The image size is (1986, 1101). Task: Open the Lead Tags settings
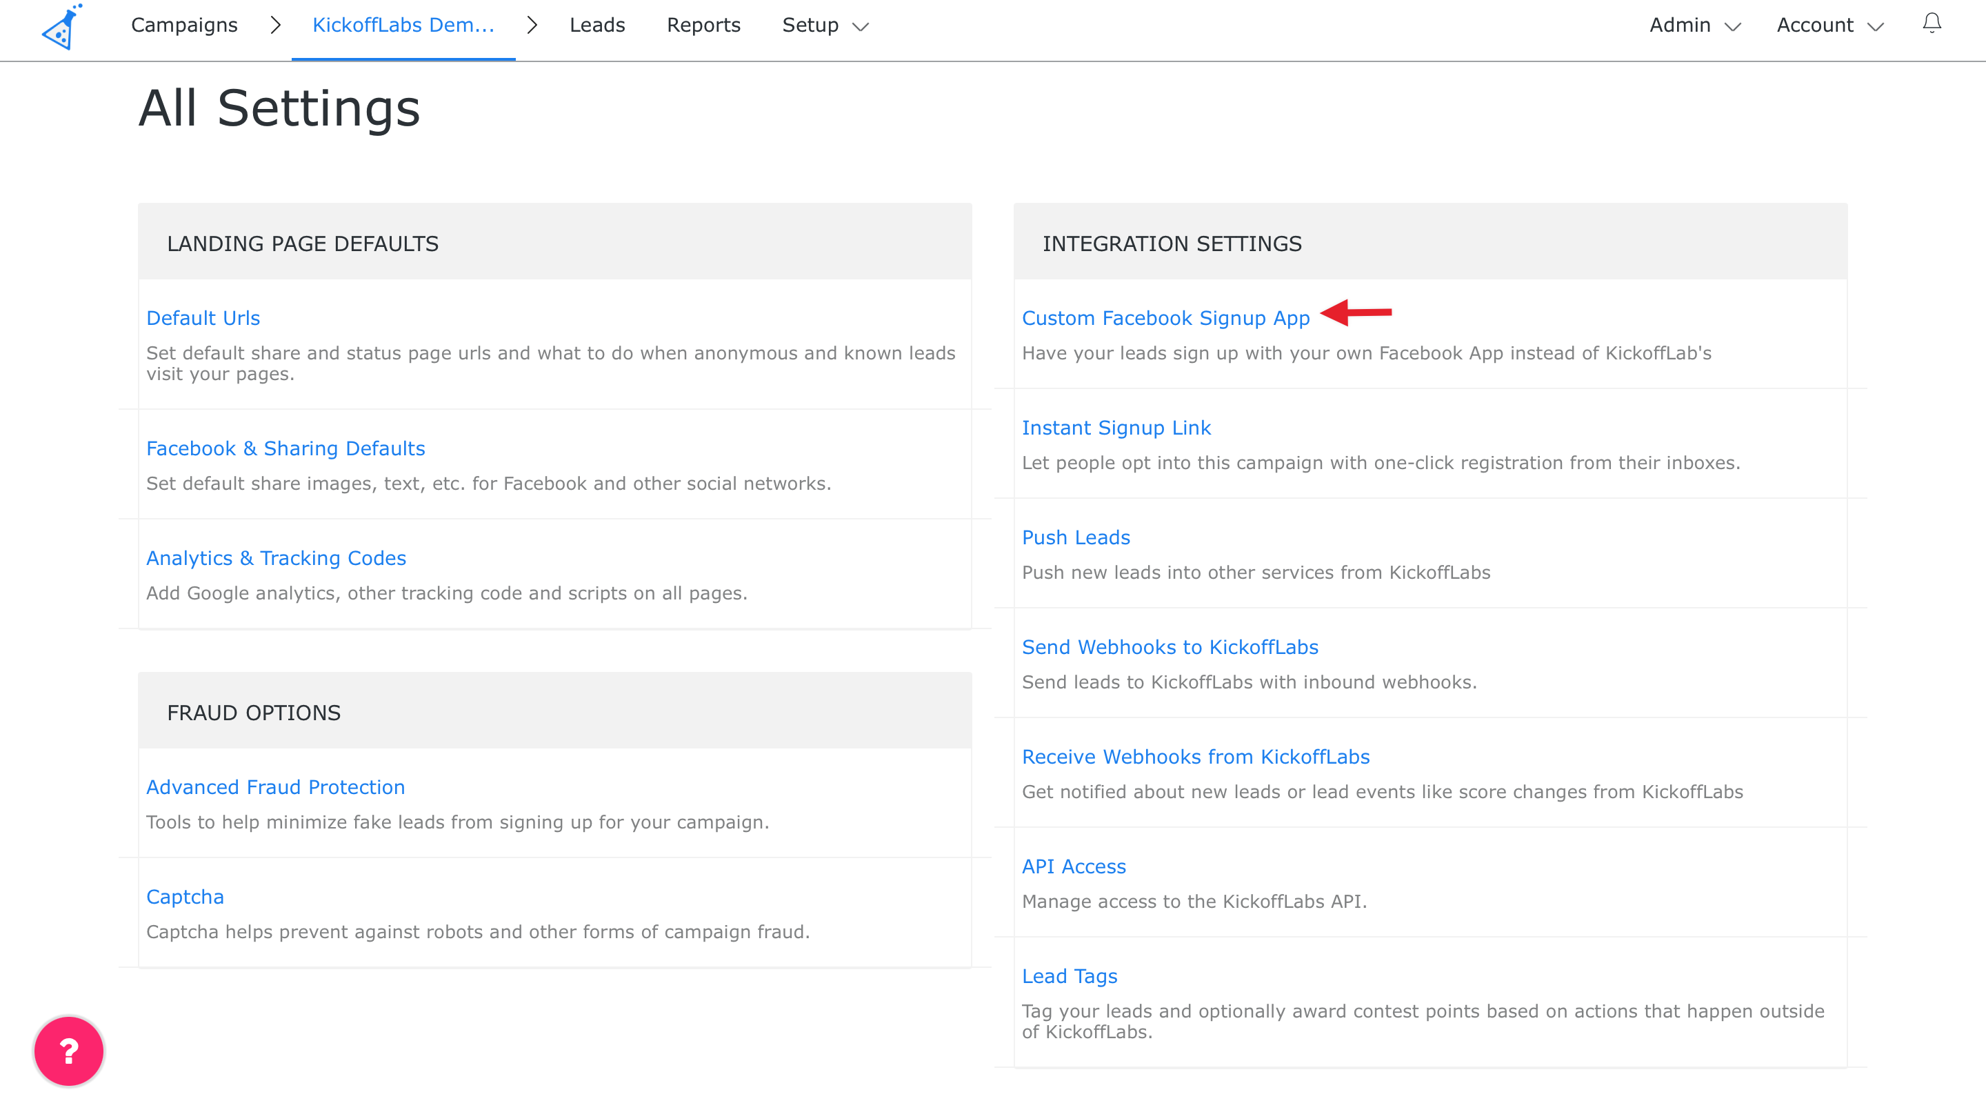click(1070, 975)
